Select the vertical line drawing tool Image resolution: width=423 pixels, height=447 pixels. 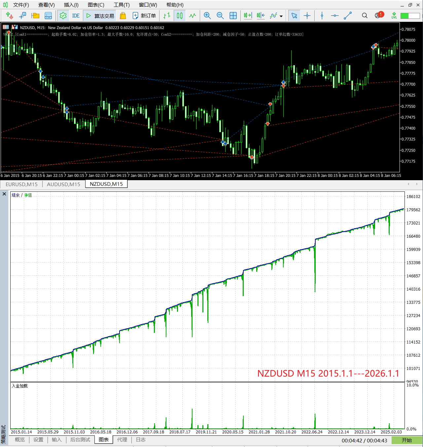coord(322,16)
